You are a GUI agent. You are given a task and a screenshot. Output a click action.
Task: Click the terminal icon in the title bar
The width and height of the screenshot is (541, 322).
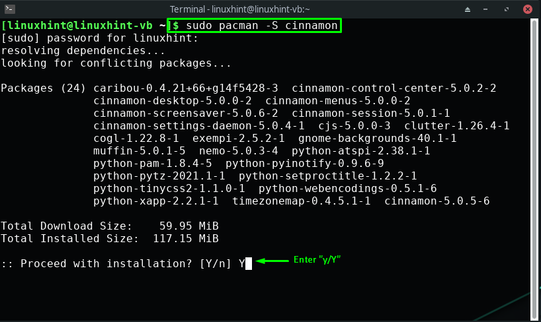(9, 9)
